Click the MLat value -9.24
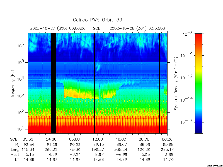 75,154
